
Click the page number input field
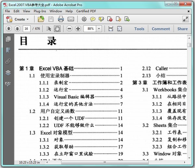pyautogui.click(x=27, y=29)
